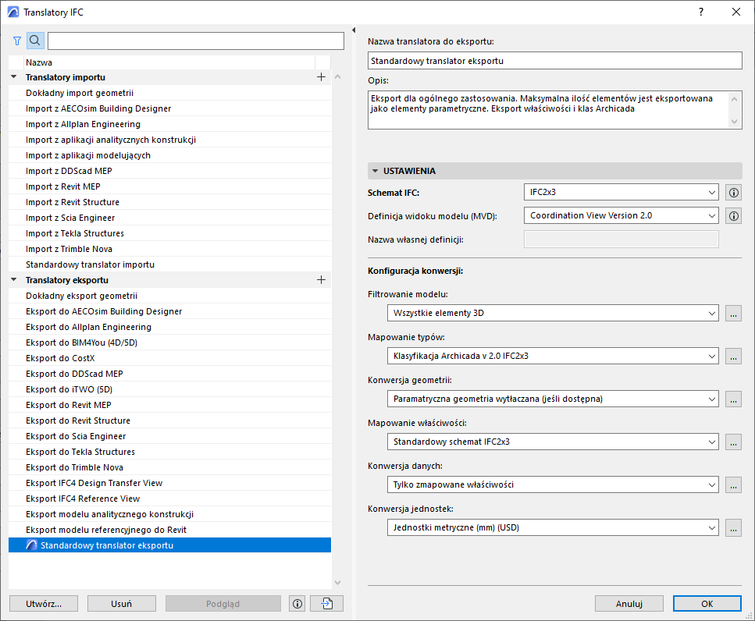Click the info icon next to Podgląd
The width and height of the screenshot is (755, 621).
pos(297,603)
